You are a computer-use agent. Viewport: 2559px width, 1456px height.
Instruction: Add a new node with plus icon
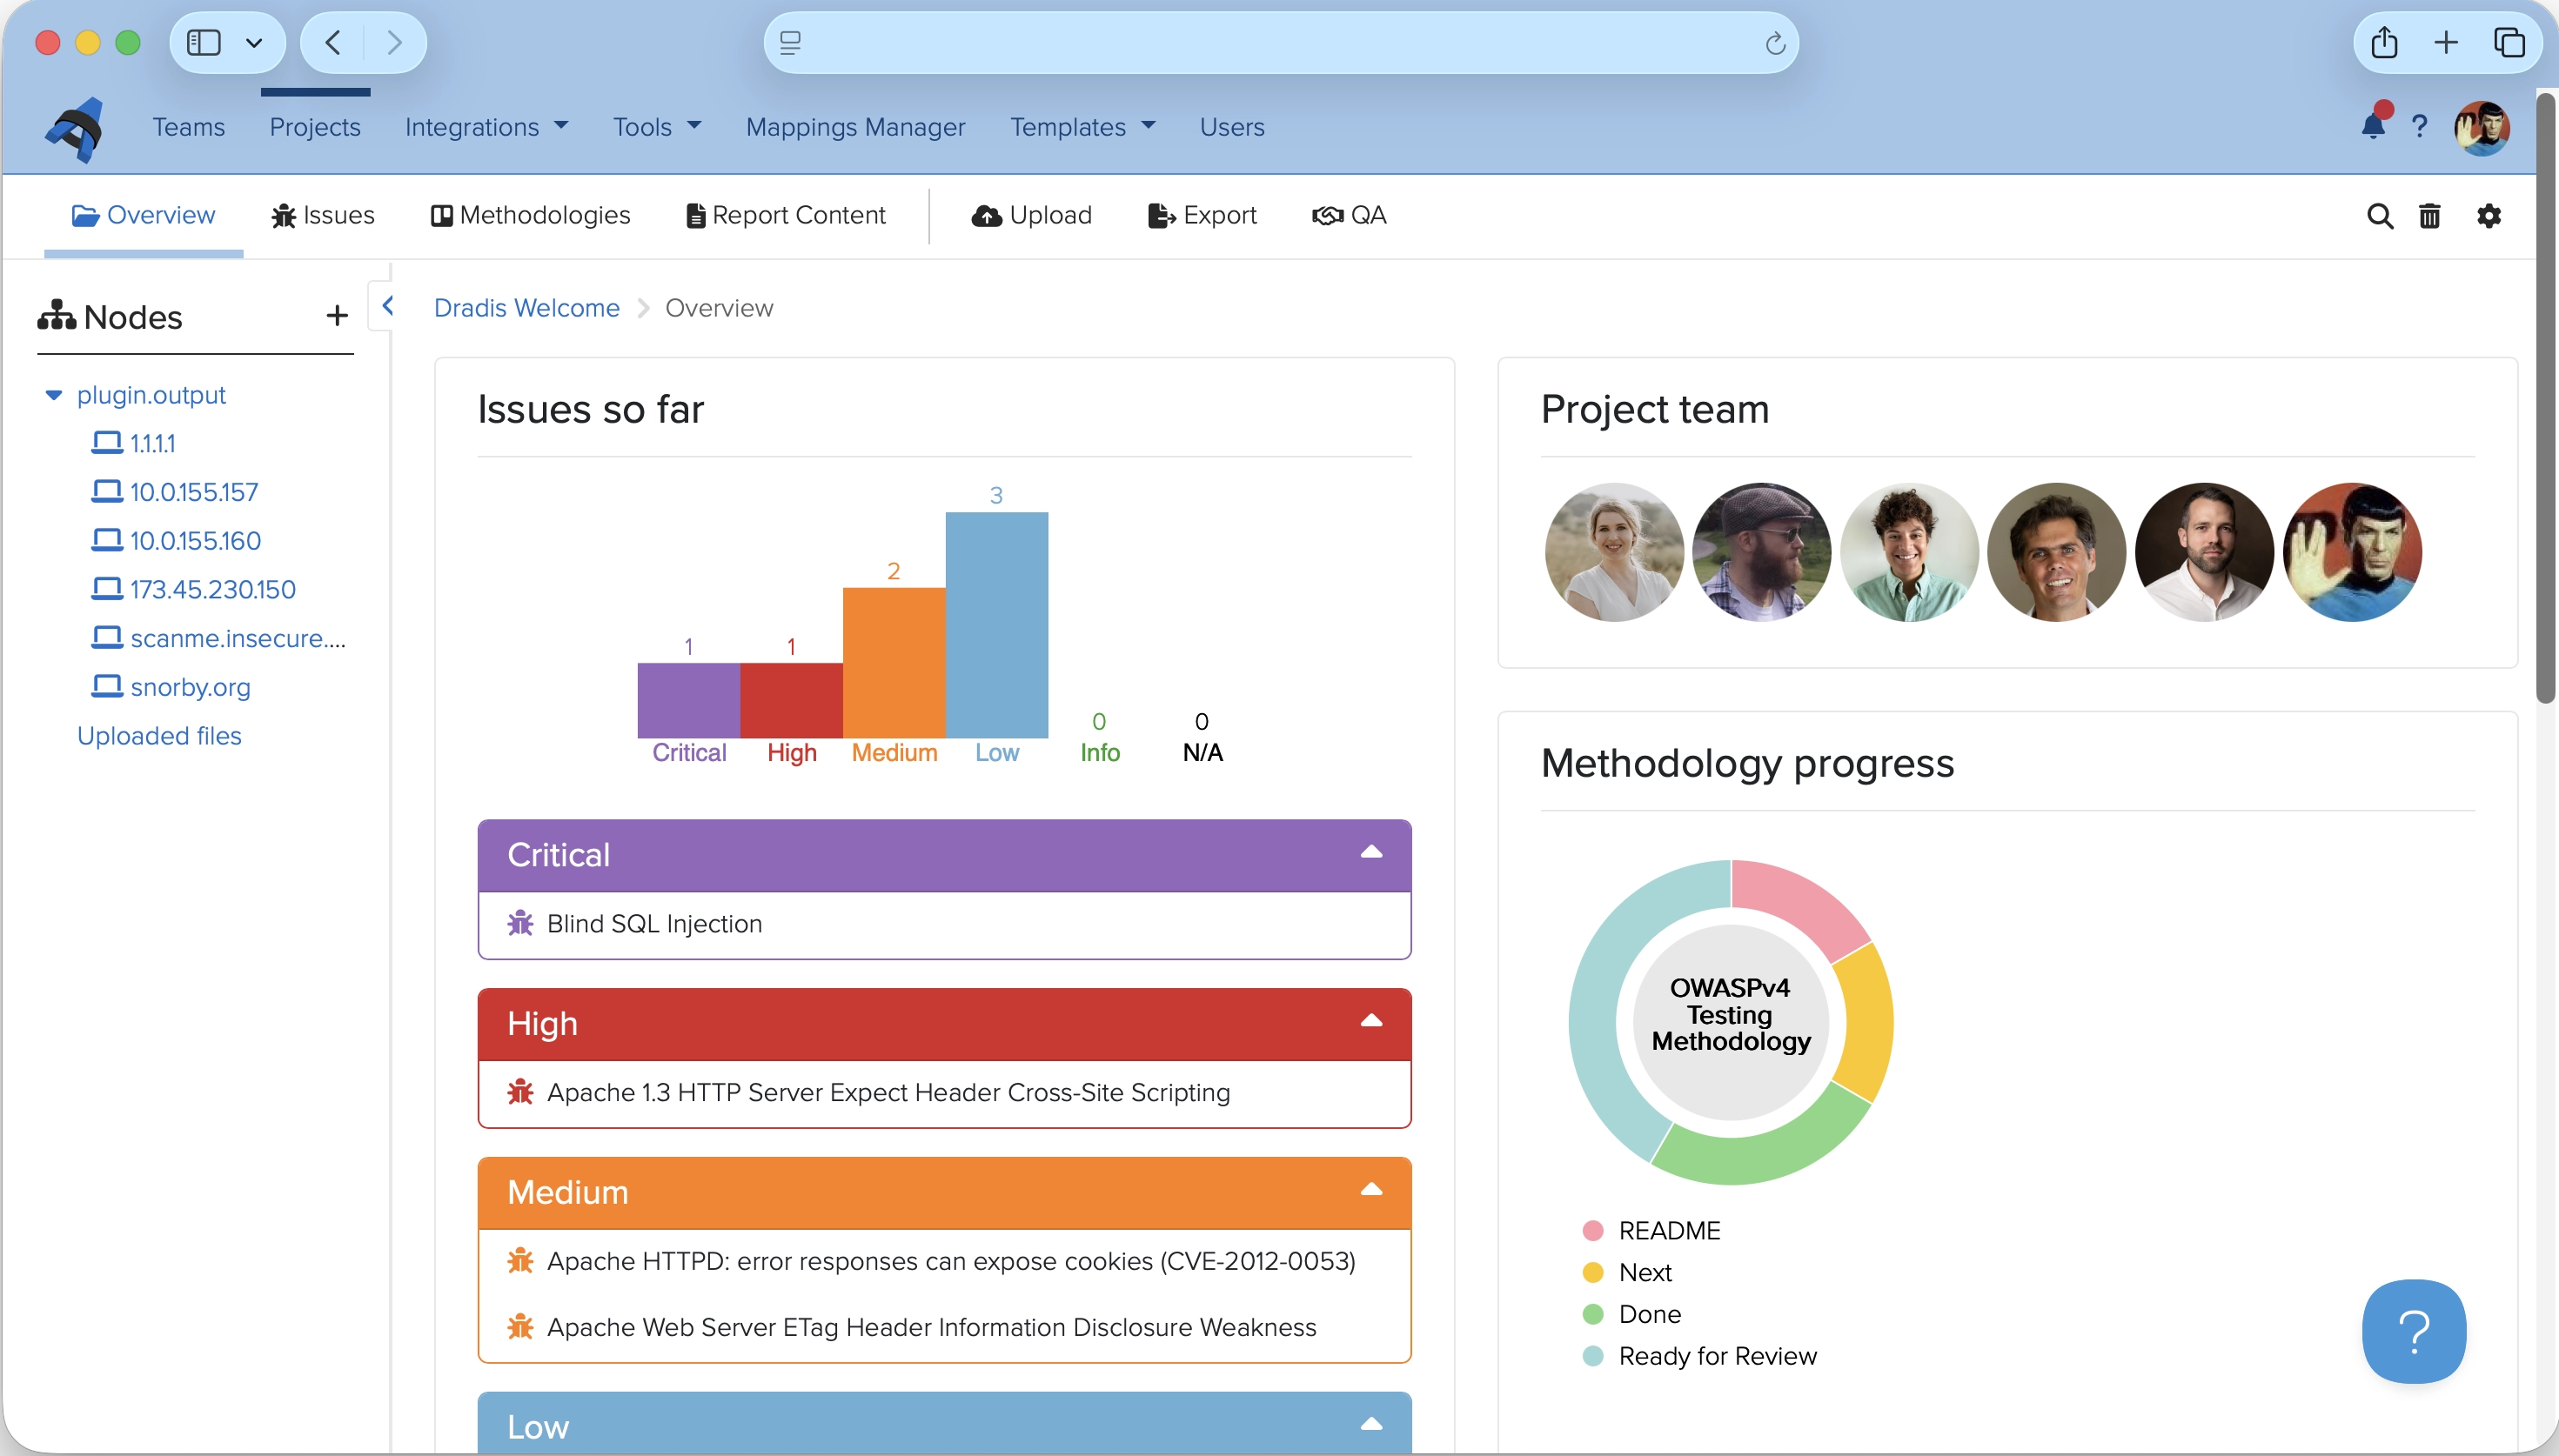click(337, 316)
